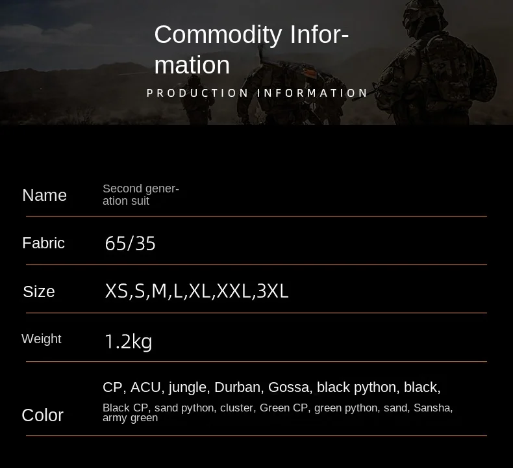Click the PRODUCTION INFORMATION subtitle
Screen dimensions: 513x468
pyautogui.click(x=257, y=93)
